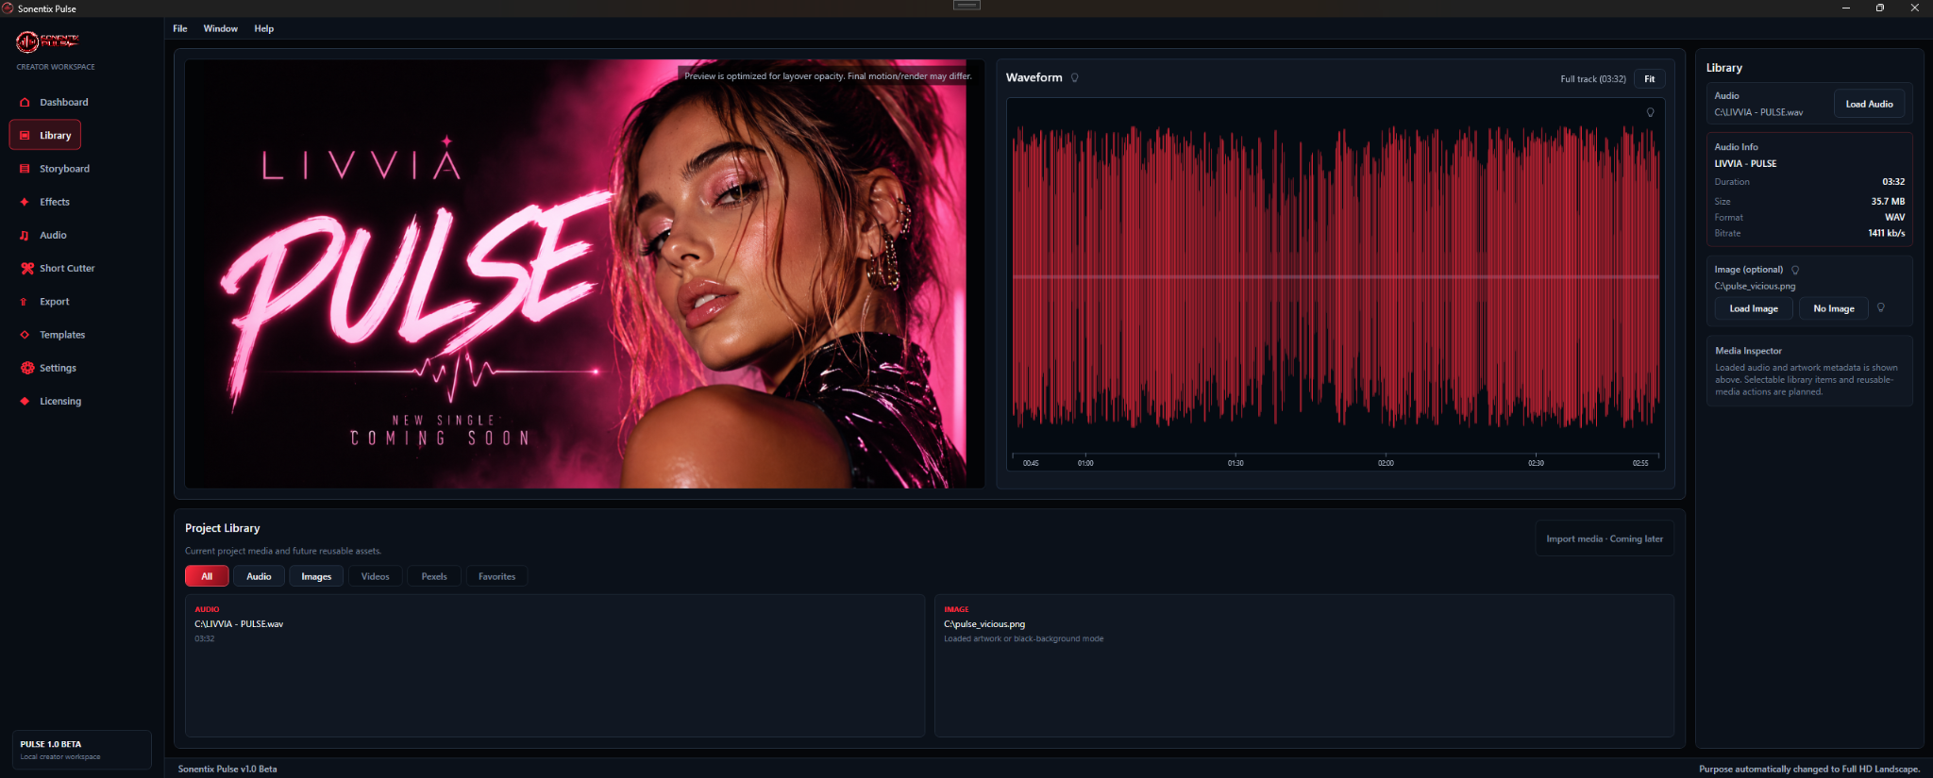Open Audio via its music note icon
1933x778 pixels.
(25, 235)
